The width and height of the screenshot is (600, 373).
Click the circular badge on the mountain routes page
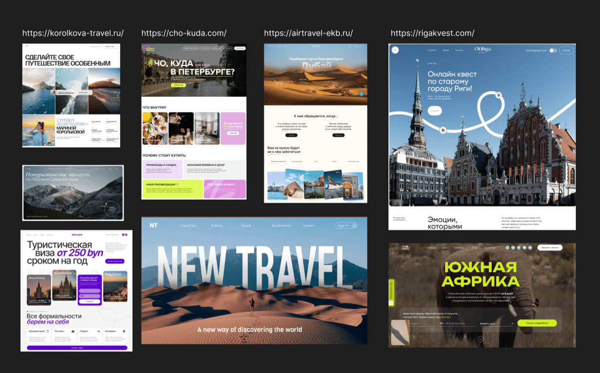[x=111, y=209]
